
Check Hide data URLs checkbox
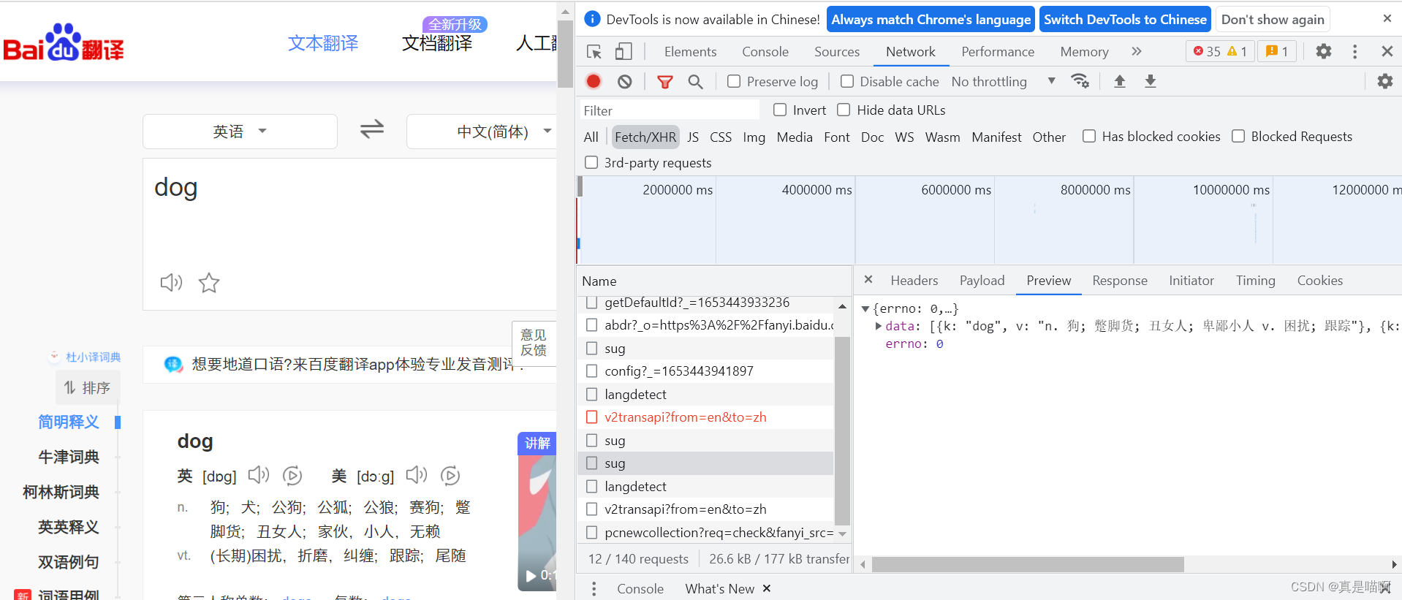click(x=844, y=110)
